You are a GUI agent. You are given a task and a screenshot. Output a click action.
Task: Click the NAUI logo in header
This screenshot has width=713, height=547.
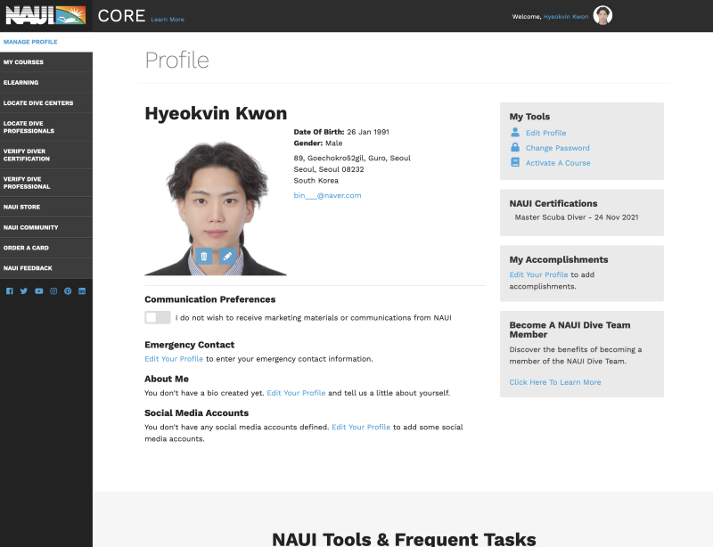(x=45, y=15)
